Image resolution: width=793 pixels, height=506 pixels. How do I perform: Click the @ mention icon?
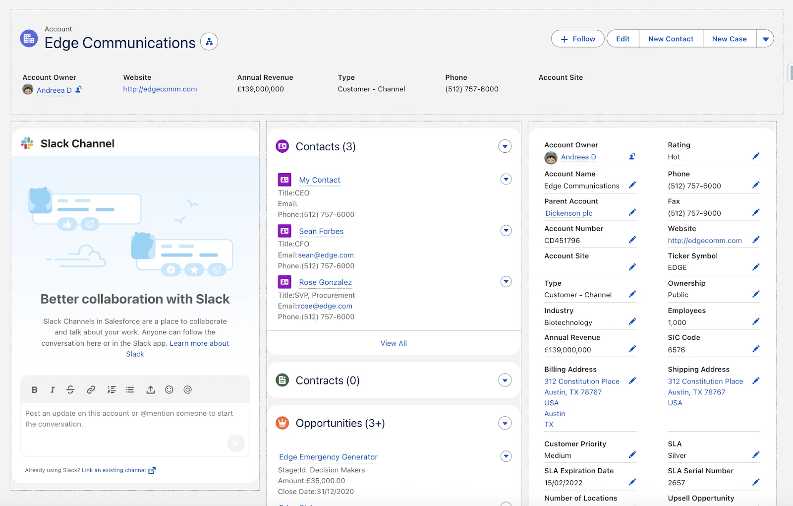click(x=187, y=390)
